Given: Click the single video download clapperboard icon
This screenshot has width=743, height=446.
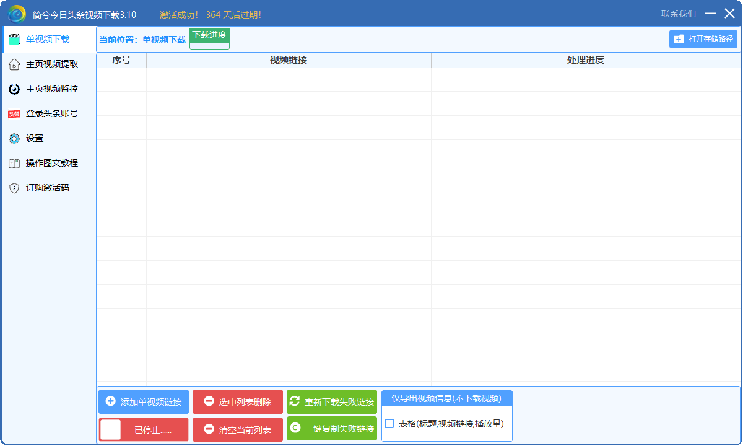Looking at the screenshot, I should pos(14,40).
